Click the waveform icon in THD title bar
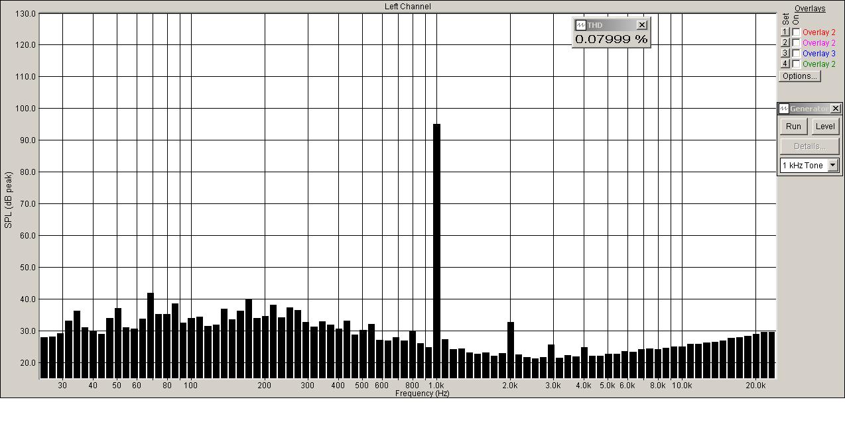 point(580,25)
